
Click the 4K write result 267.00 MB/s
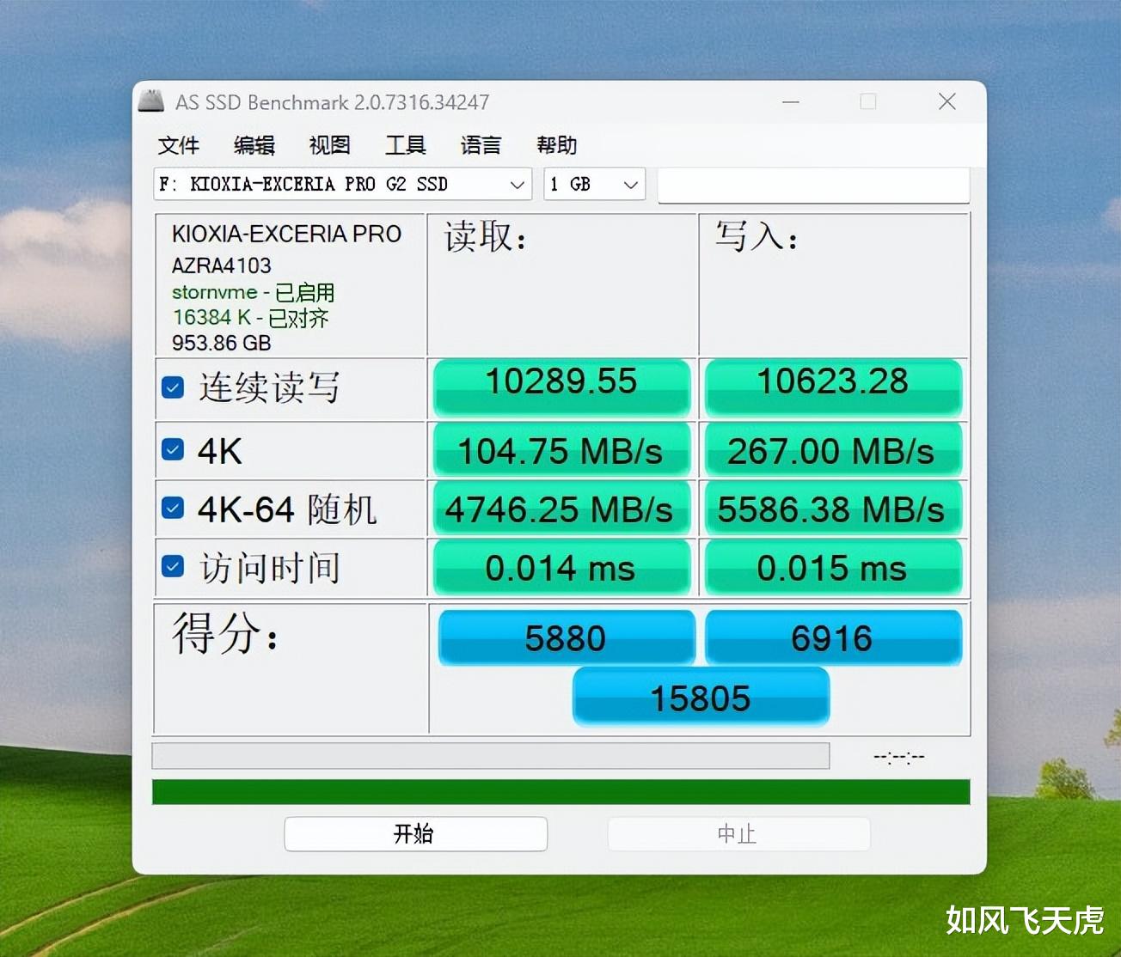(833, 450)
